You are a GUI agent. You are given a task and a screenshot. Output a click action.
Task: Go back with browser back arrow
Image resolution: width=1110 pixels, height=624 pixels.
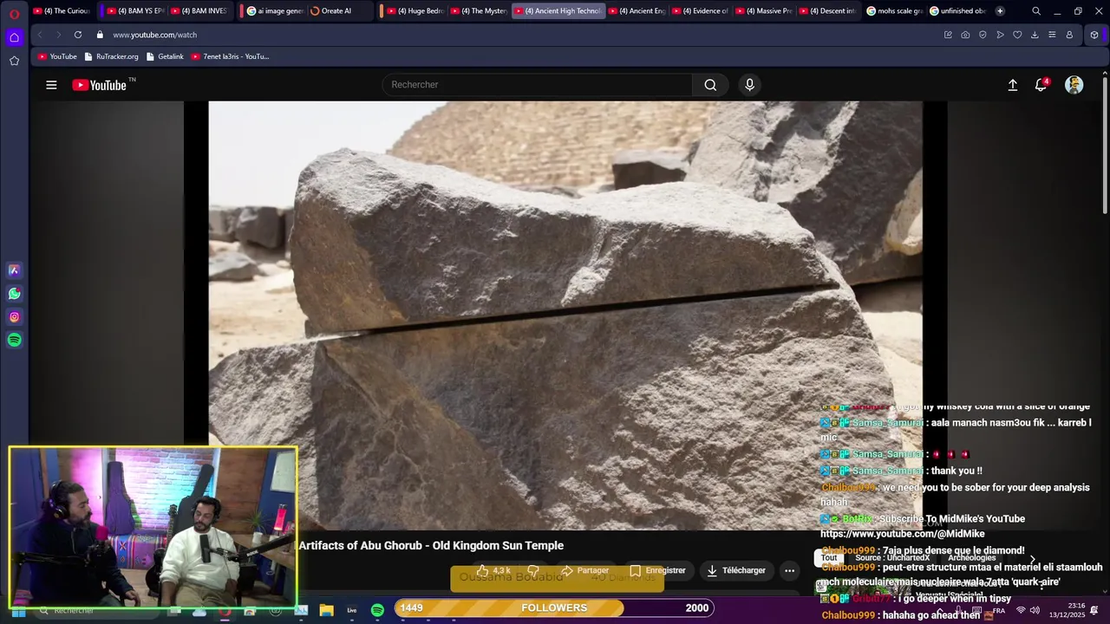point(40,35)
